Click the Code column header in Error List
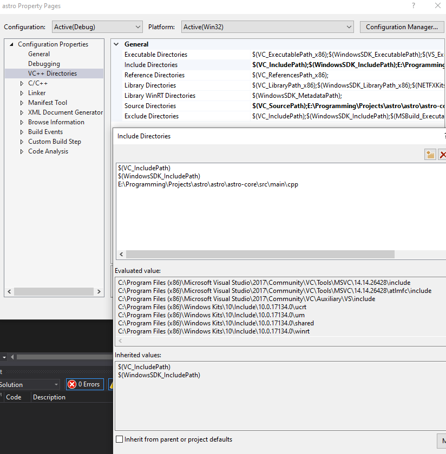446x454 pixels. [14, 397]
